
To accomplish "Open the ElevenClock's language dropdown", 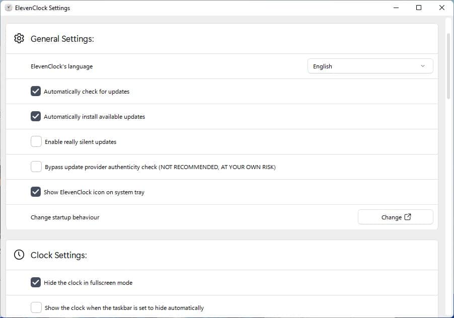I will coord(370,66).
